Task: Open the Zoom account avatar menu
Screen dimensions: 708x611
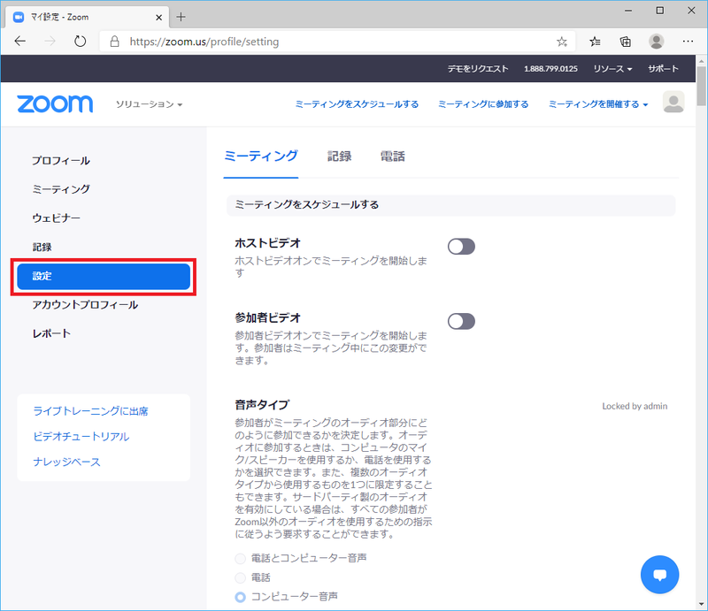Action: (673, 103)
